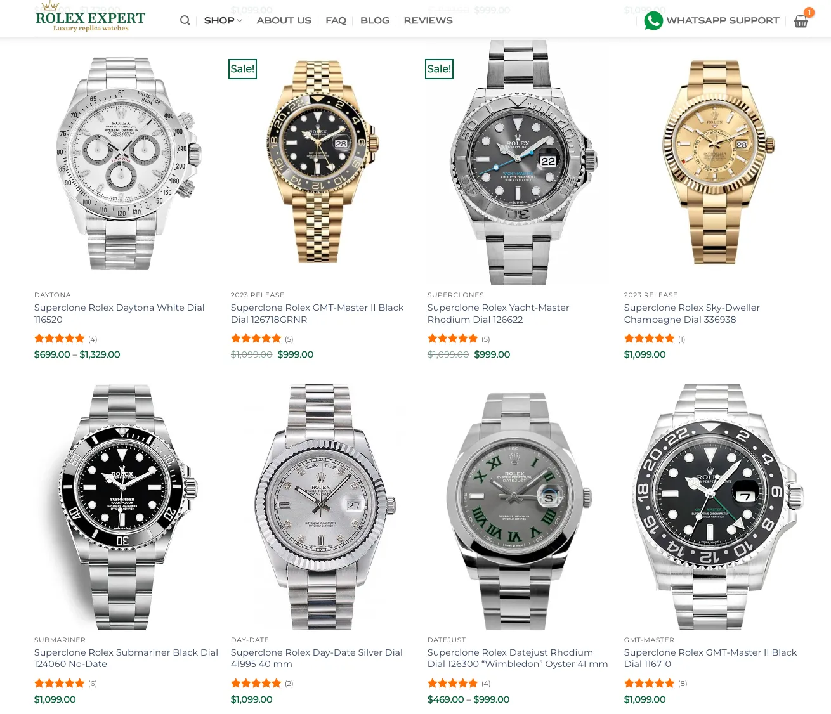Screen dimensions: 831x714
Task: Click the Submariner Black Dial star rating
Action: (60, 683)
